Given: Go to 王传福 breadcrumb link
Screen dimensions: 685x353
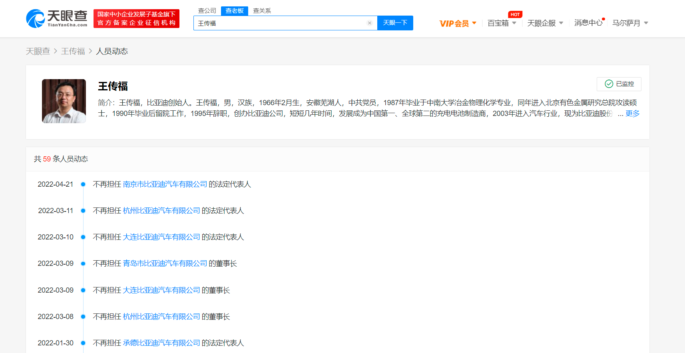Looking at the screenshot, I should coord(73,51).
